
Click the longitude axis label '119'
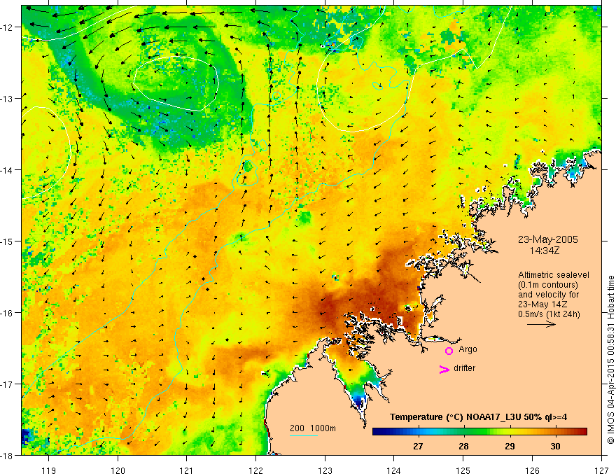(49, 470)
